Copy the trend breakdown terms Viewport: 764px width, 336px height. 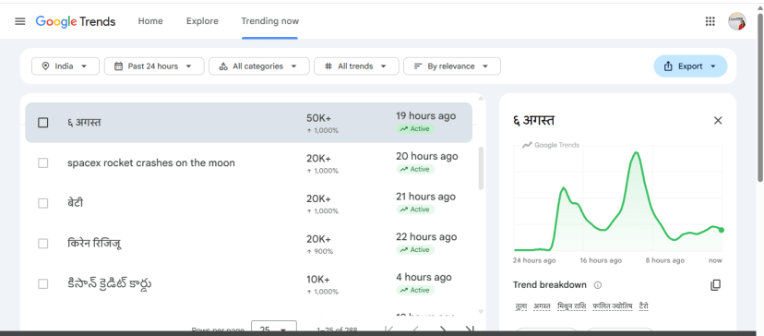715,285
